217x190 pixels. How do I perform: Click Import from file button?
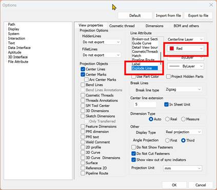tap(168, 15)
